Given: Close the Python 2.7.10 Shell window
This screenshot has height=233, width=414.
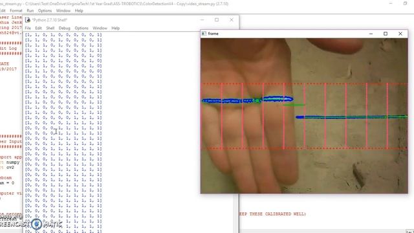Looking at the screenshot, I should pyautogui.click(x=232, y=20).
